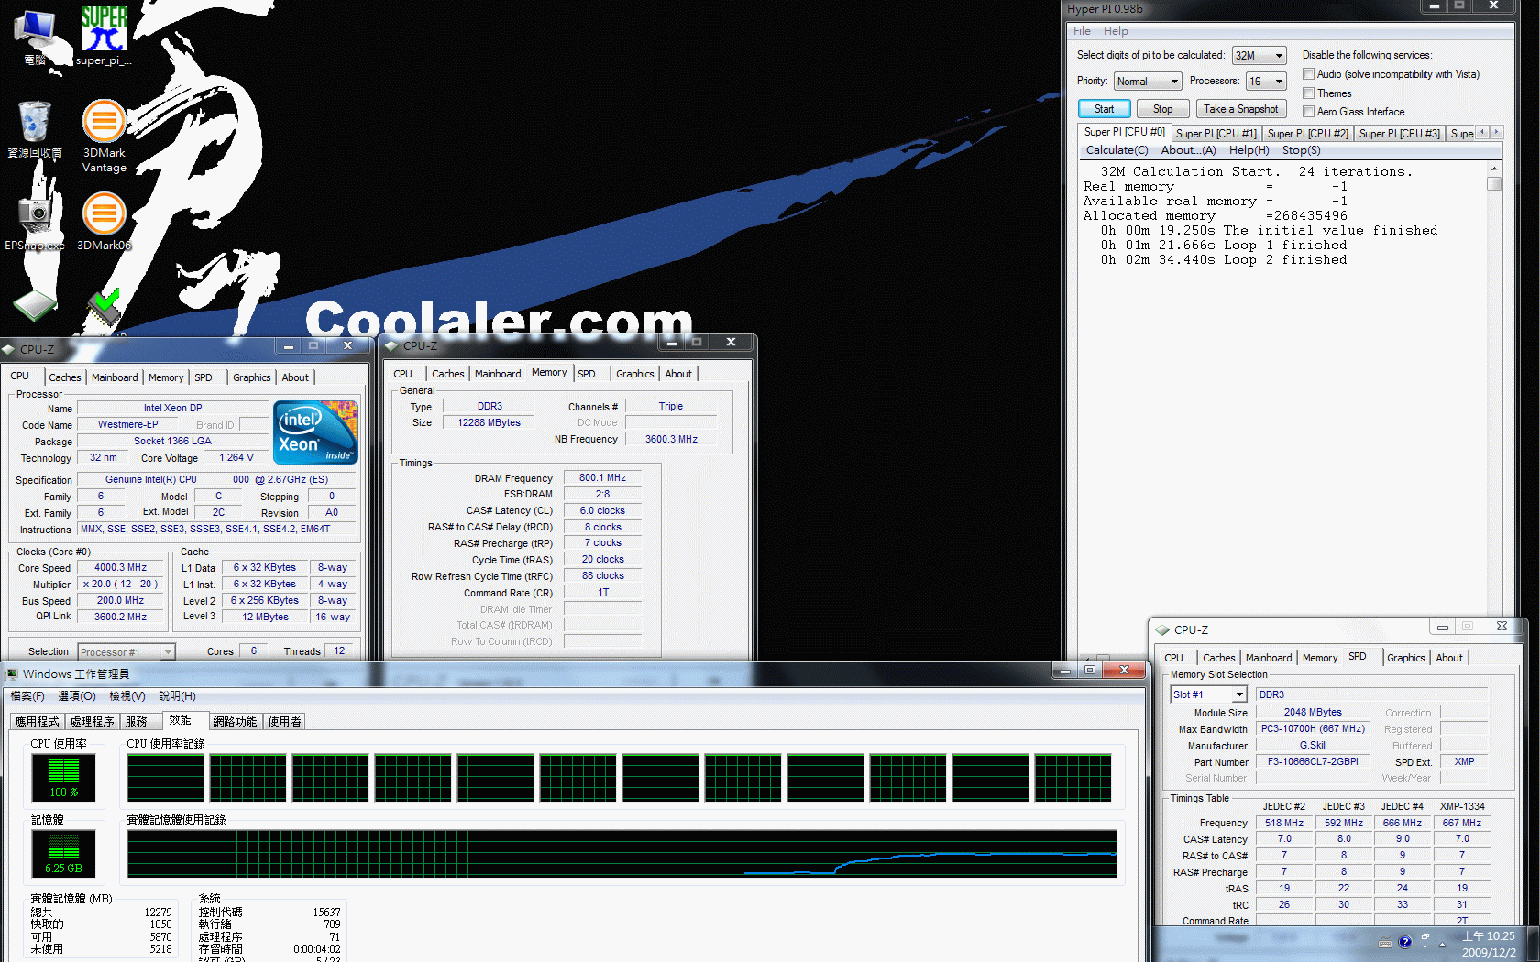Open the Processors 16 dropdown
1540x962 pixels.
tap(1266, 82)
